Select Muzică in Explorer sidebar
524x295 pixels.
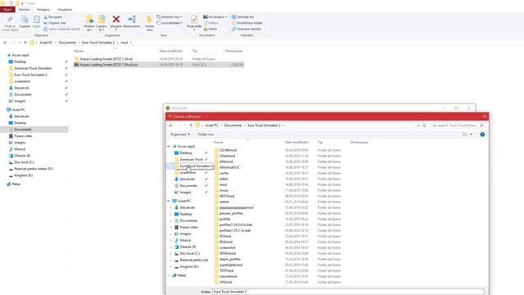[x=20, y=149]
